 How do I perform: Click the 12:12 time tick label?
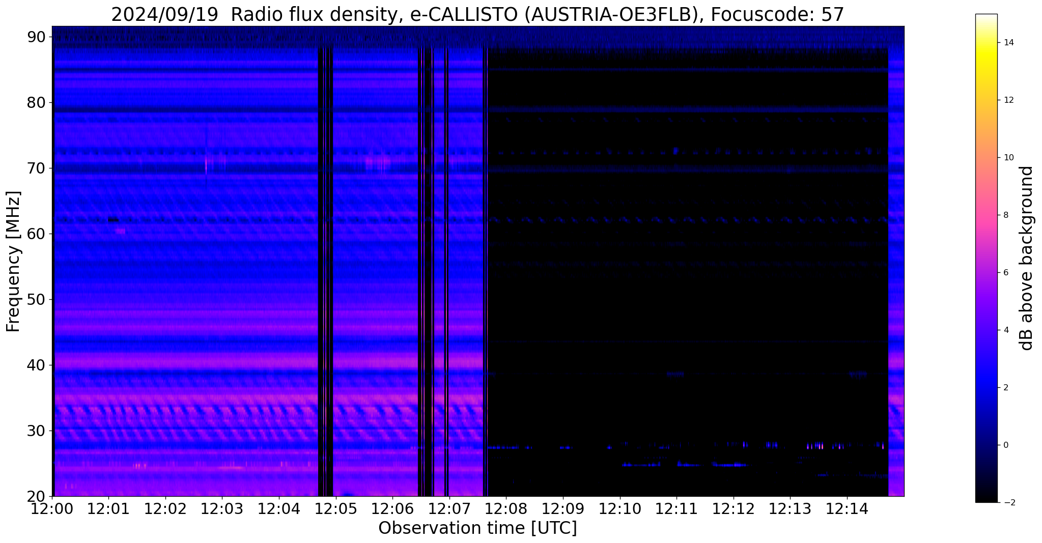[734, 508]
